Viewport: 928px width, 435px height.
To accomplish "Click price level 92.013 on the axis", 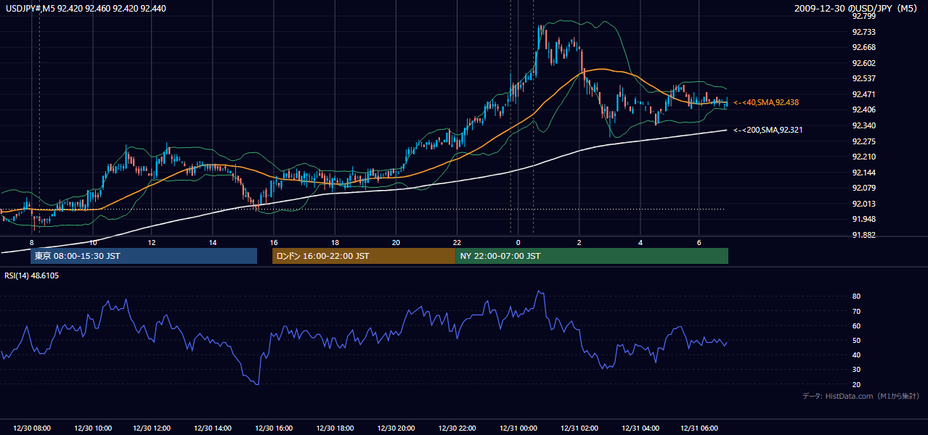I will click(x=863, y=204).
